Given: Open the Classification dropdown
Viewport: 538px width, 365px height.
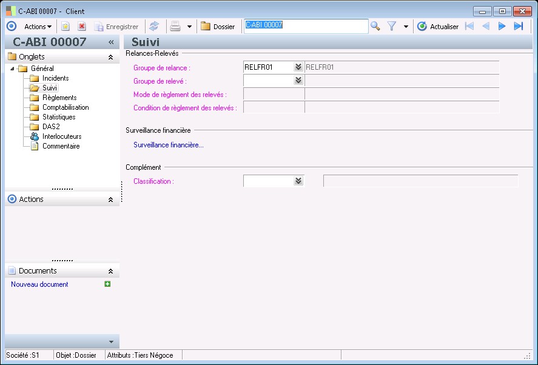Looking at the screenshot, I should coord(298,181).
